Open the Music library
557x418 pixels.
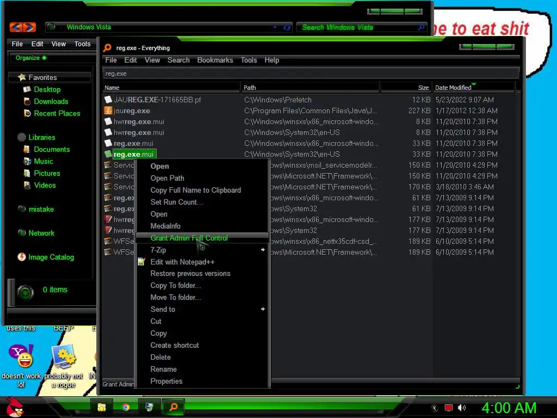(x=44, y=161)
